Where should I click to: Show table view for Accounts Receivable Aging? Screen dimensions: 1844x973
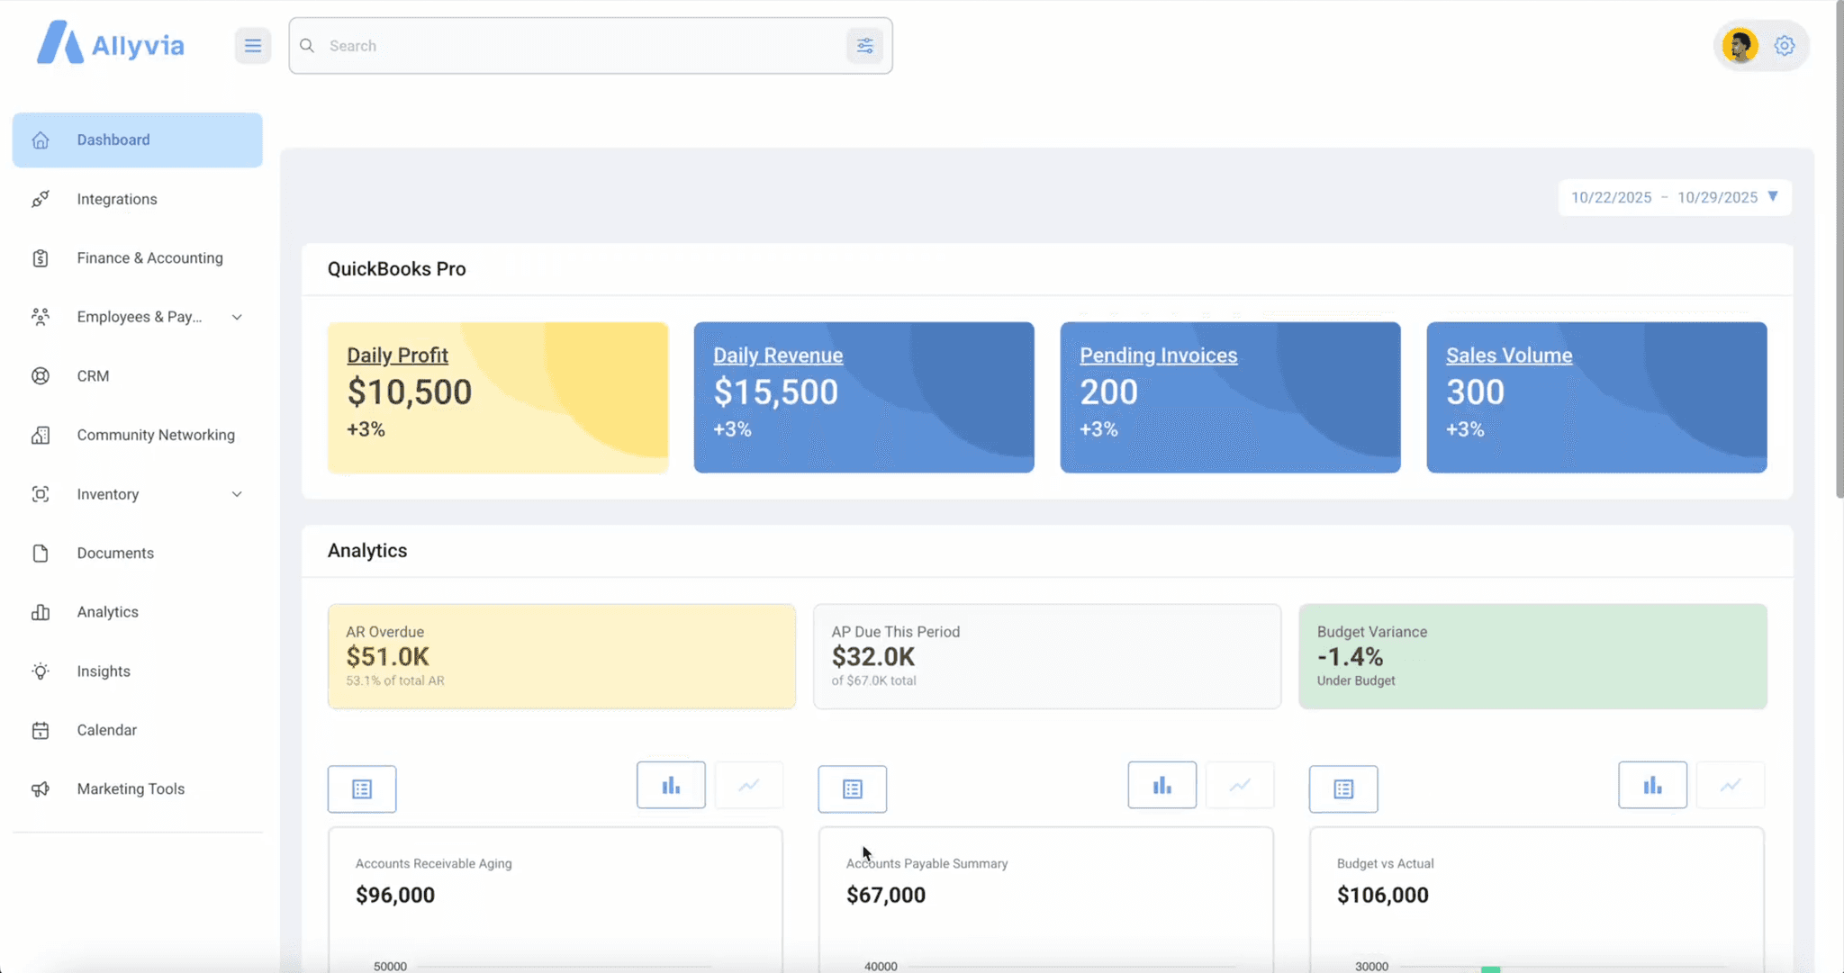point(362,789)
